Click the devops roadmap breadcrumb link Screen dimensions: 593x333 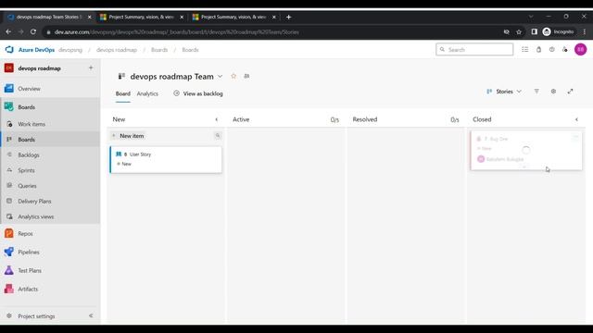pos(117,50)
